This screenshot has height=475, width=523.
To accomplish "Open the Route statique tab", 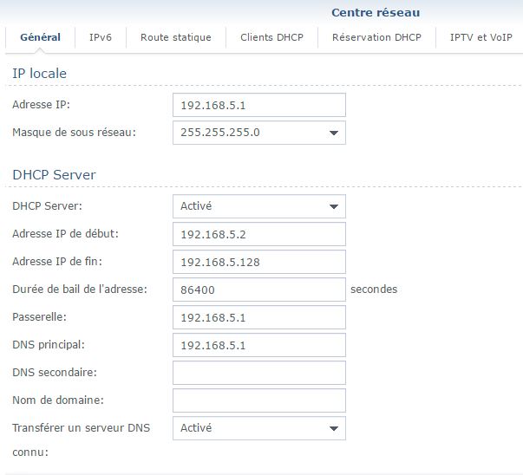I will click(175, 37).
